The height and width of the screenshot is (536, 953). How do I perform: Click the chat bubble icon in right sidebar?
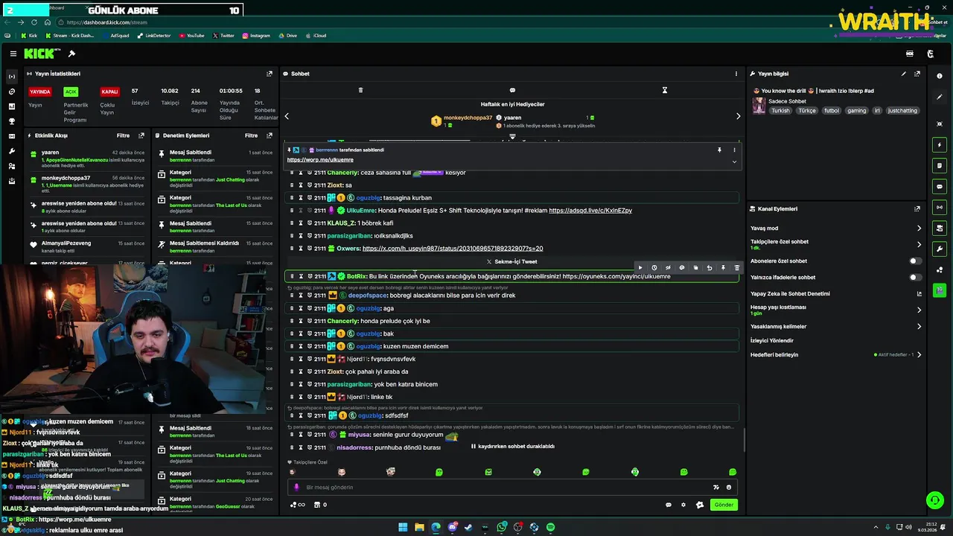[x=940, y=186]
